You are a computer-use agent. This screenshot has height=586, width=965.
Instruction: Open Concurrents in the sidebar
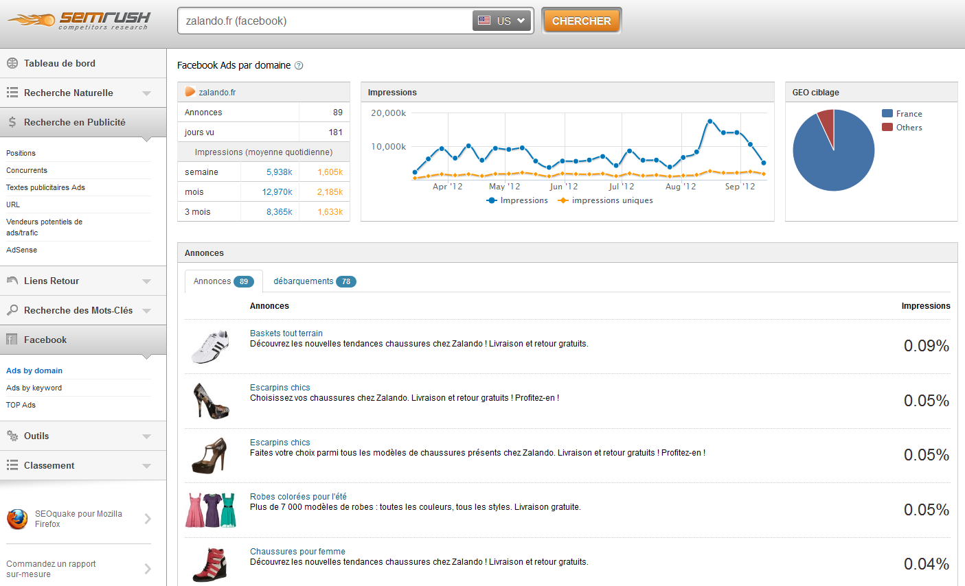click(27, 170)
